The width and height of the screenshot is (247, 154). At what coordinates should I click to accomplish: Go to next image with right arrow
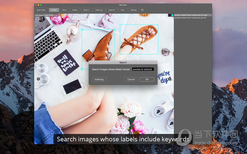click(170, 79)
